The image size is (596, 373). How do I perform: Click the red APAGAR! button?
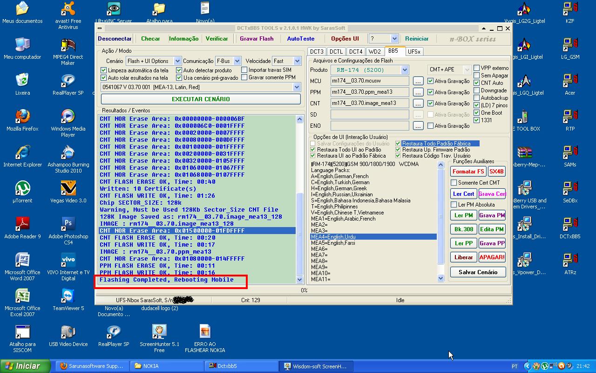pos(492,257)
